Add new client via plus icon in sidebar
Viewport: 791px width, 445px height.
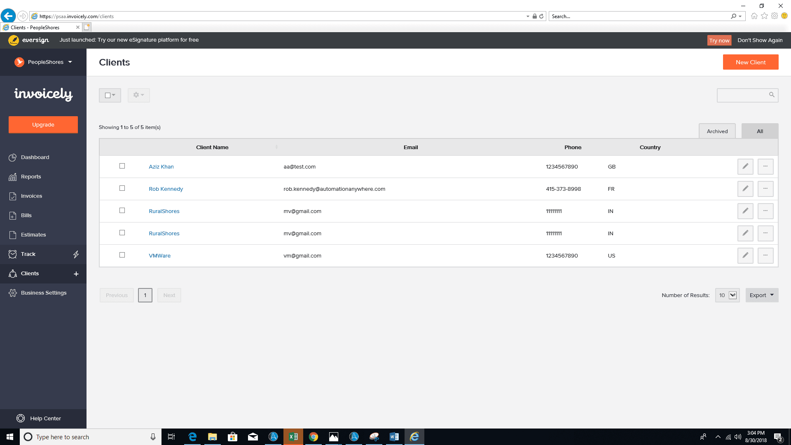76,274
